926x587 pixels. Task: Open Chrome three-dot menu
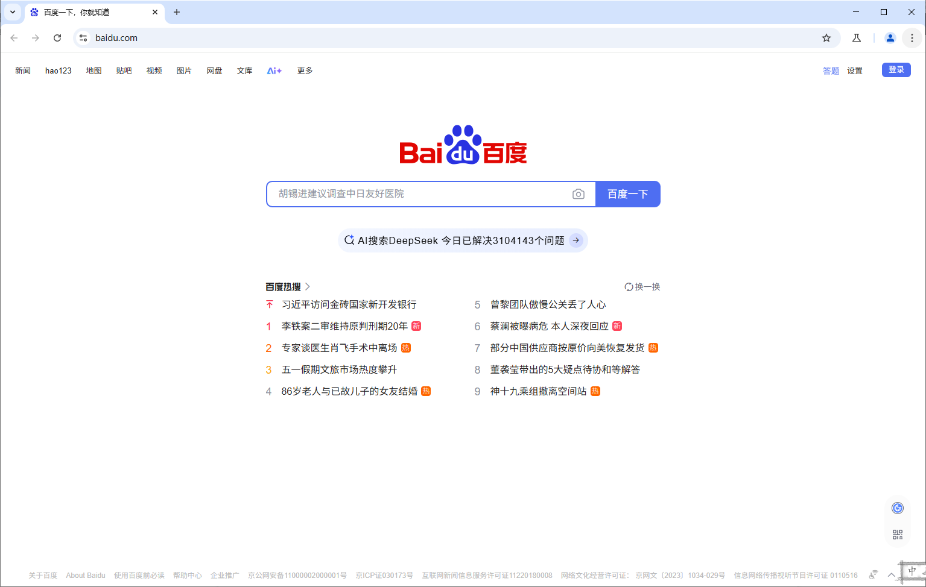[x=912, y=38]
